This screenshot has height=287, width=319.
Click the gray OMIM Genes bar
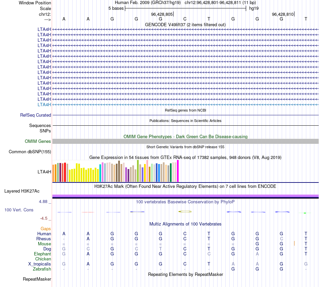[185, 141]
